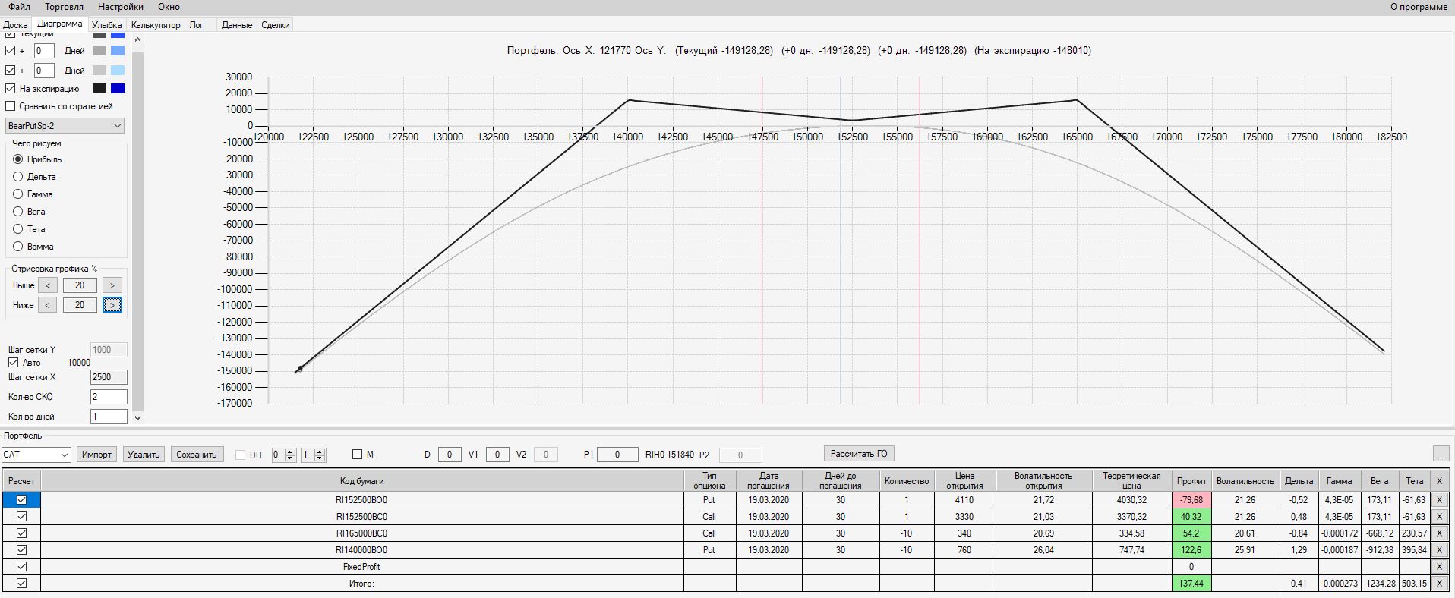1455x598 pixels.
Task: Increase the Выше percent with right arrow
Action: coord(112,285)
